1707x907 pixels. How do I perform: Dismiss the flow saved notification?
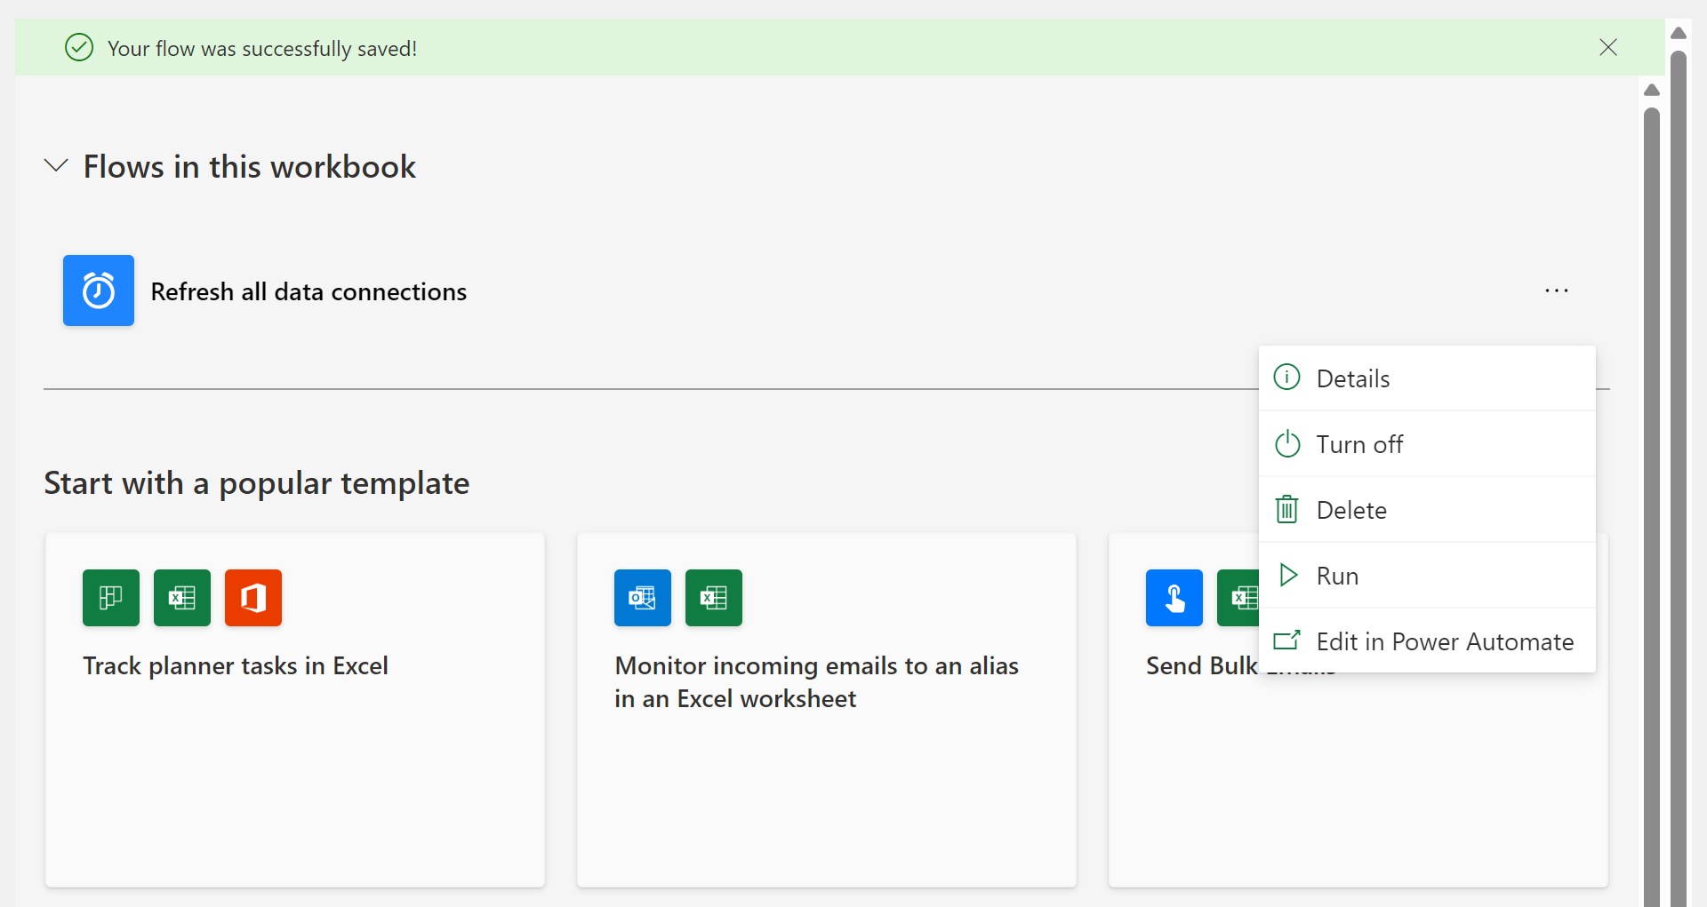1608,48
